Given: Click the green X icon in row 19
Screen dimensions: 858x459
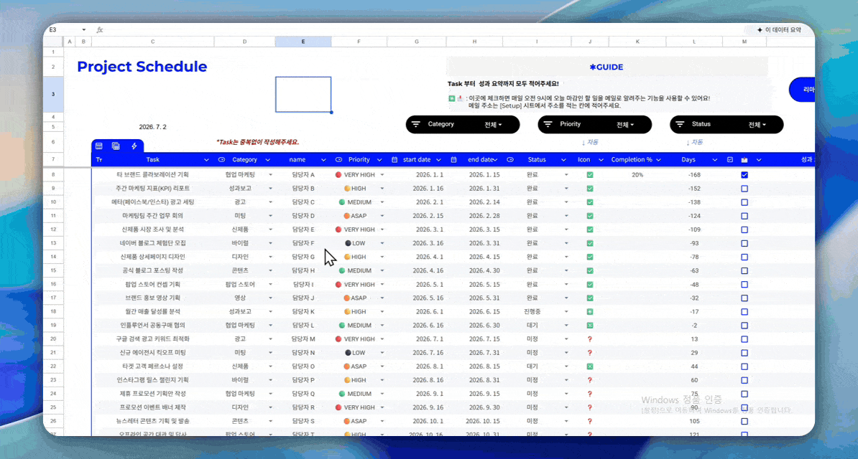Looking at the screenshot, I should point(590,325).
